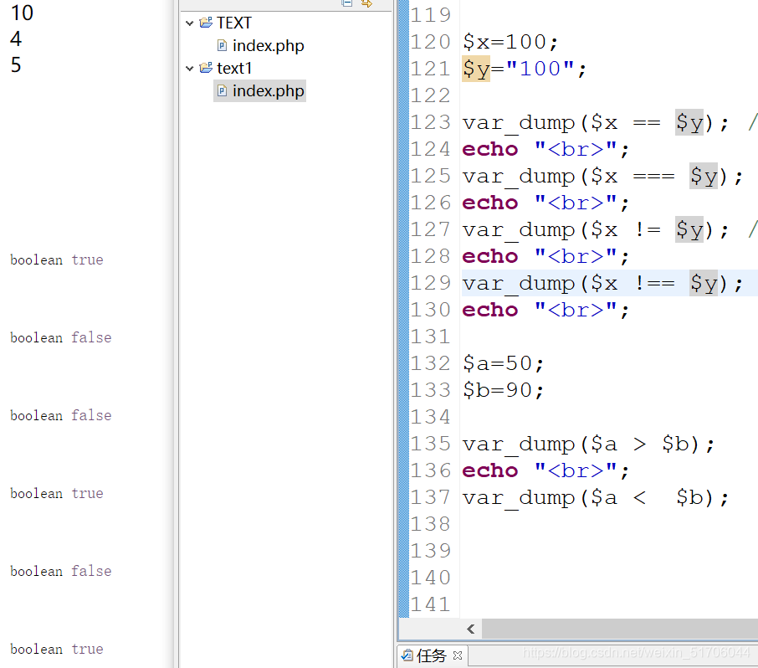Viewport: 758px width, 668px height.
Task: Click line number 138 in the gutter
Action: [430, 524]
